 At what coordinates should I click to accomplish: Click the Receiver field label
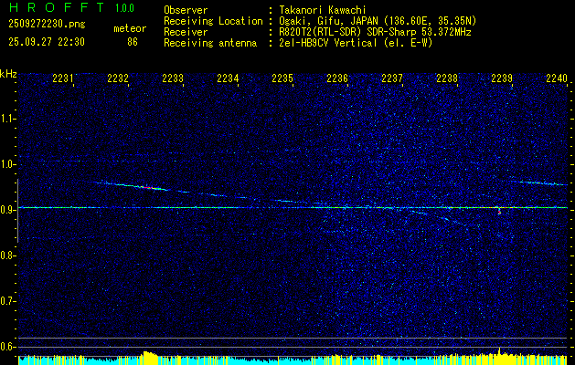point(186,32)
